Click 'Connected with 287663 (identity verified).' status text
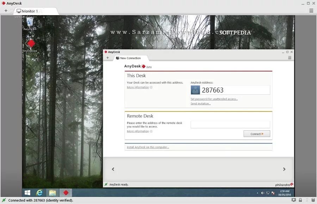The width and height of the screenshot is (317, 204). click(41, 200)
